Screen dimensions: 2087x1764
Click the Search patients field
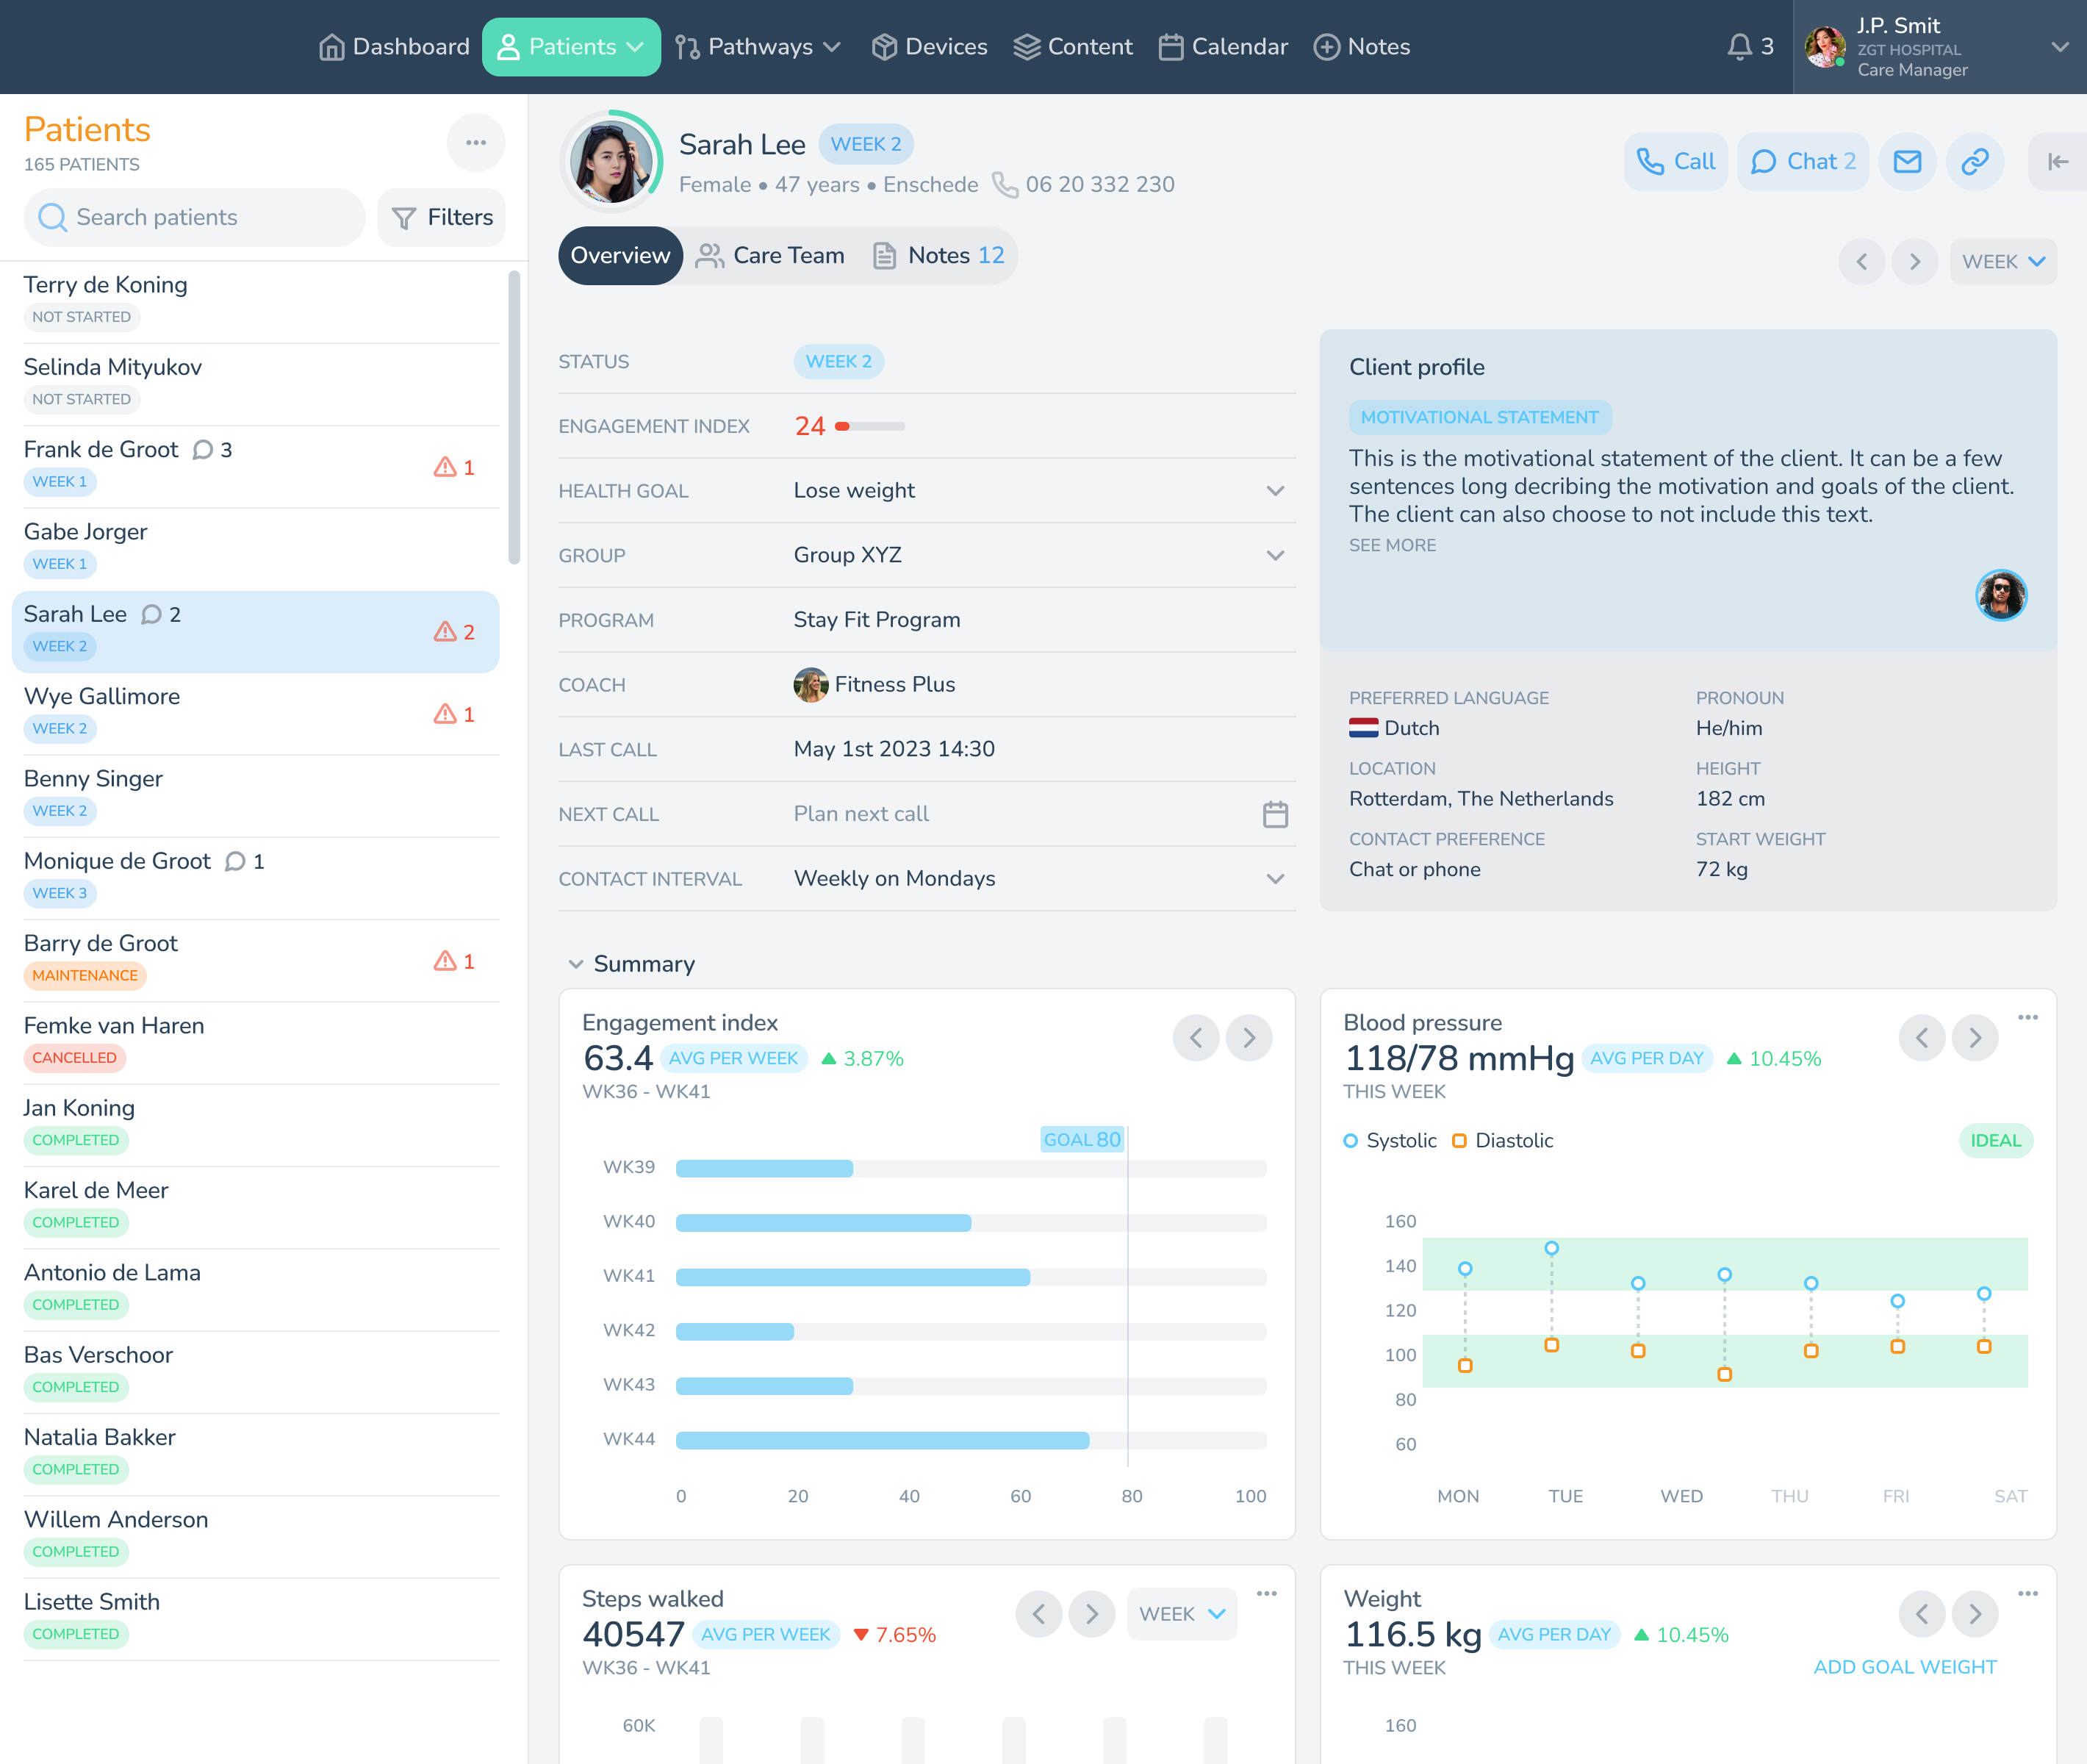pos(195,218)
